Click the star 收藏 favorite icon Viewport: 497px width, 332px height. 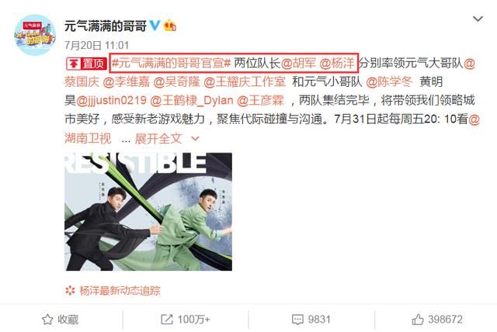pyautogui.click(x=47, y=320)
